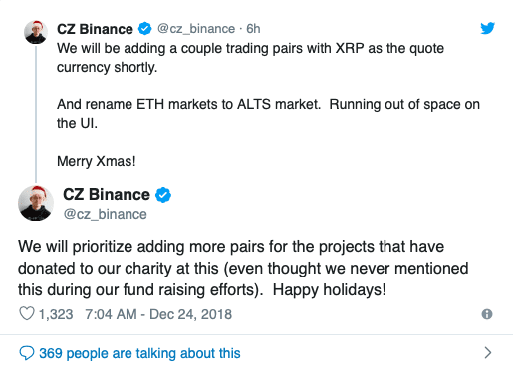Click the main tweet text about prioritizing charity donors

pos(243,269)
